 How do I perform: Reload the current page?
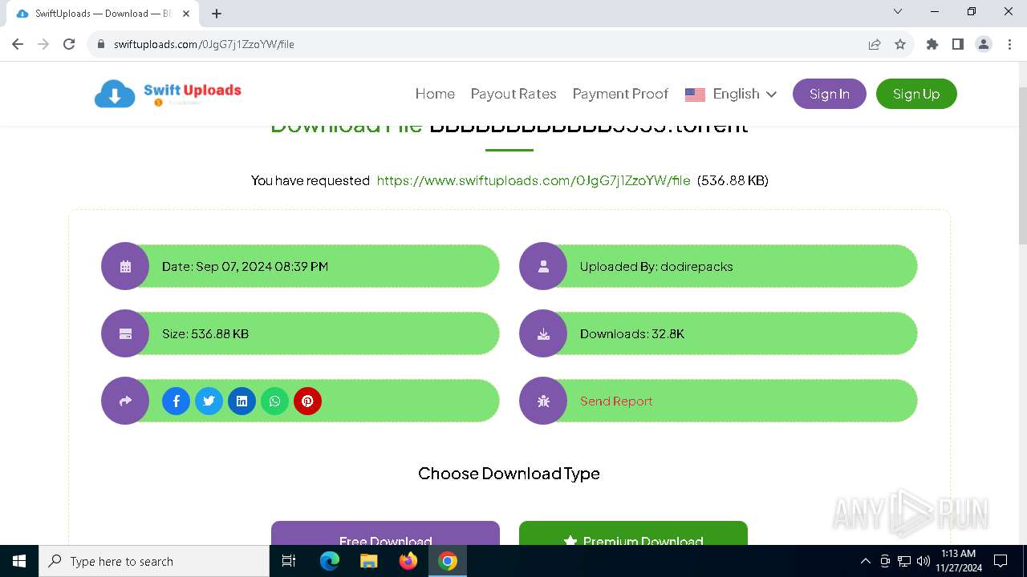(x=69, y=44)
